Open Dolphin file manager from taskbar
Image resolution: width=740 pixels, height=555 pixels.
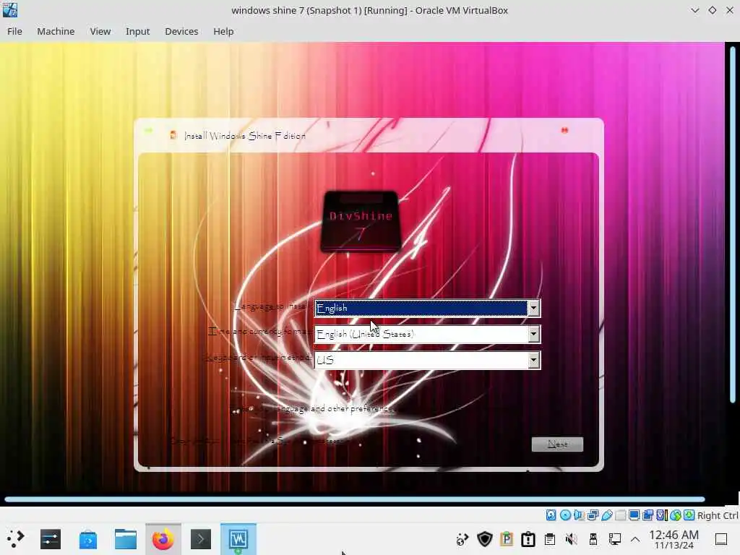tap(126, 539)
